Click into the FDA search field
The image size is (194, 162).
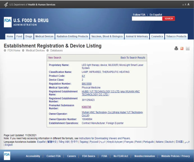click(147, 19)
